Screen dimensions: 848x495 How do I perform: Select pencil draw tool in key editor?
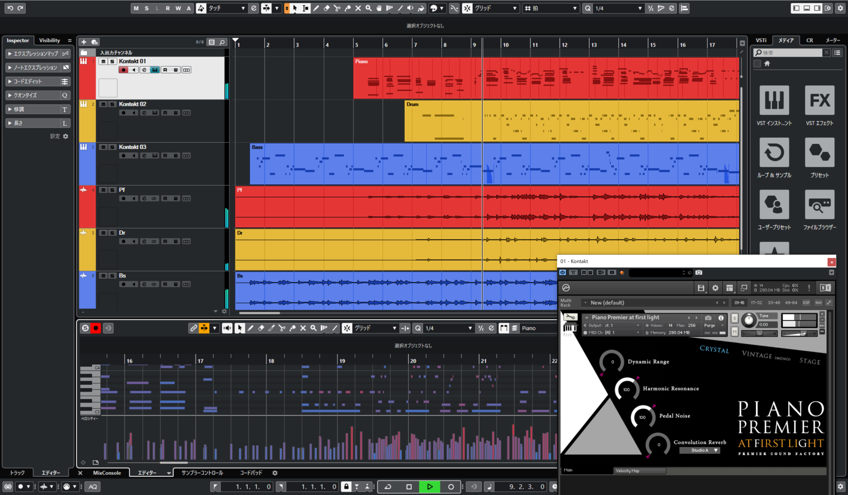pos(250,328)
